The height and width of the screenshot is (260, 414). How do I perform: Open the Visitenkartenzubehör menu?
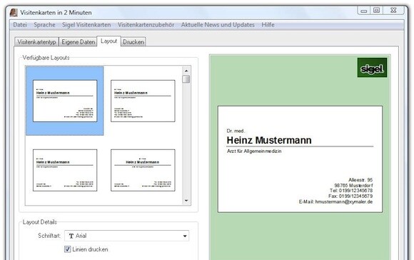146,25
